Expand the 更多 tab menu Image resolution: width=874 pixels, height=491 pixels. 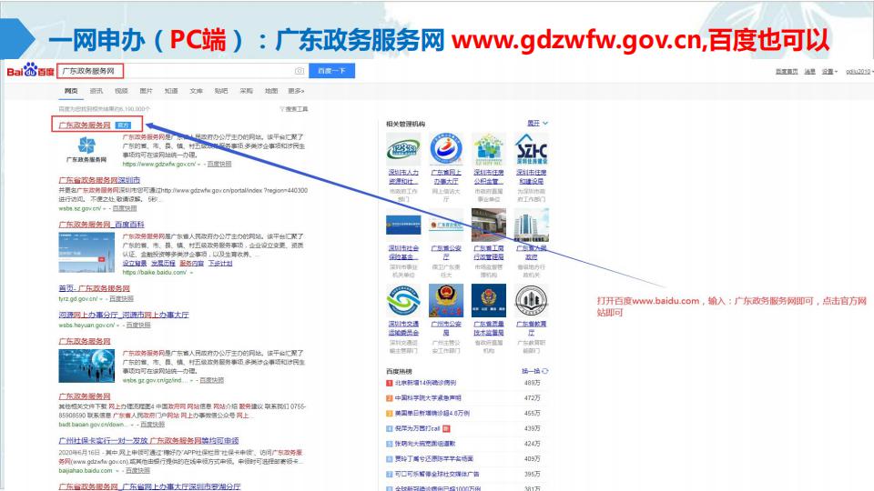coord(297,91)
